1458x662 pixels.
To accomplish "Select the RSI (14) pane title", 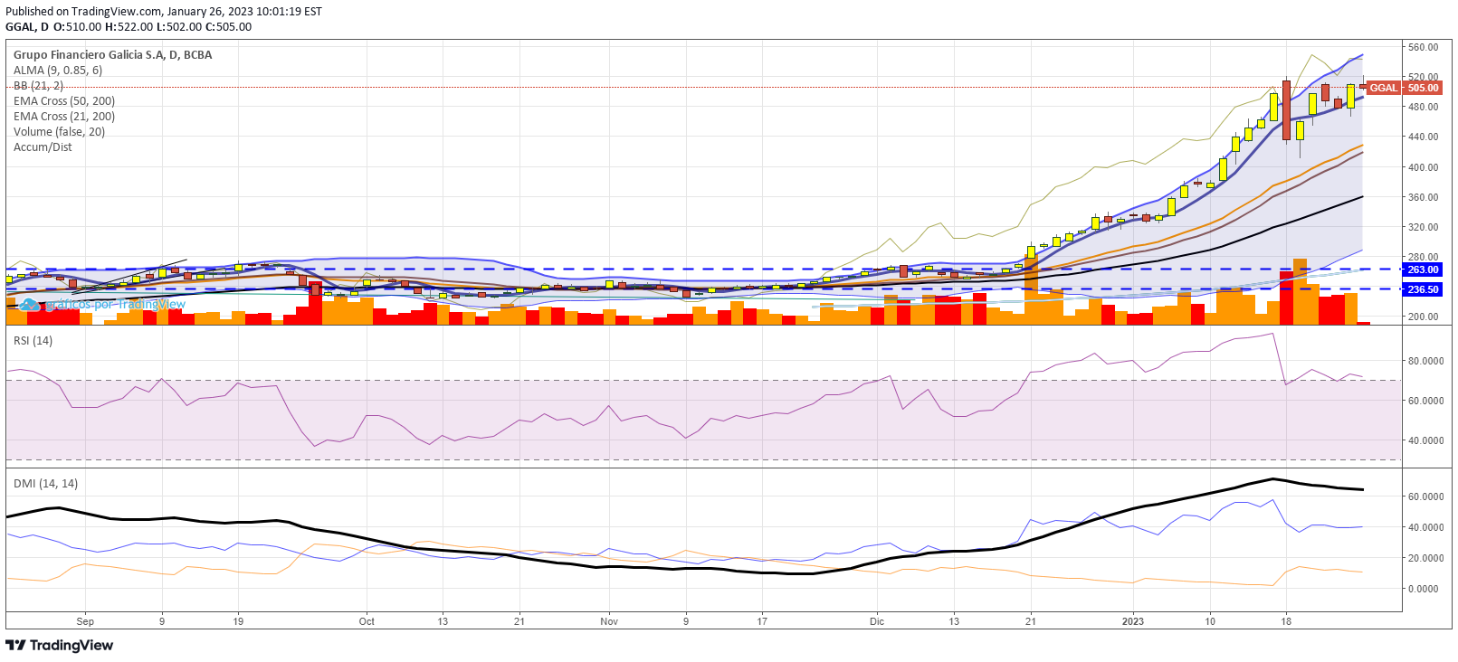I will (x=33, y=341).
